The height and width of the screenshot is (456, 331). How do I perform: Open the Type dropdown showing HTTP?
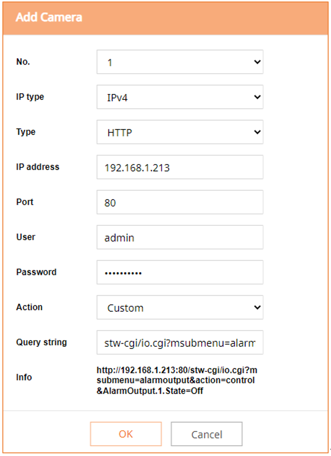[180, 132]
